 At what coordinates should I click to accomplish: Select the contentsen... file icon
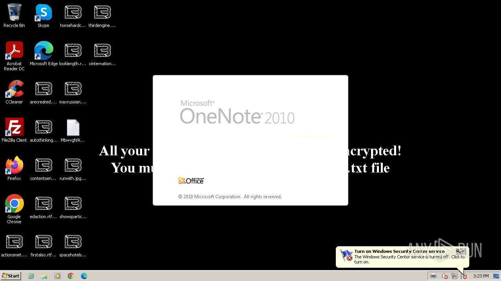coord(43,169)
